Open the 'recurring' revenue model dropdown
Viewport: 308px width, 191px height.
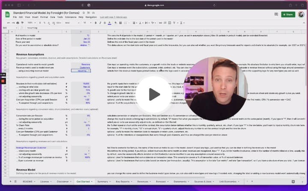point(81,70)
